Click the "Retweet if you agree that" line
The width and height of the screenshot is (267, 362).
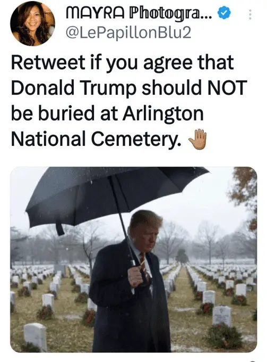(123, 63)
